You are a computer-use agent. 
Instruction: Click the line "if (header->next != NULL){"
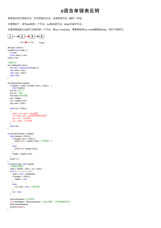pos(24,139)
